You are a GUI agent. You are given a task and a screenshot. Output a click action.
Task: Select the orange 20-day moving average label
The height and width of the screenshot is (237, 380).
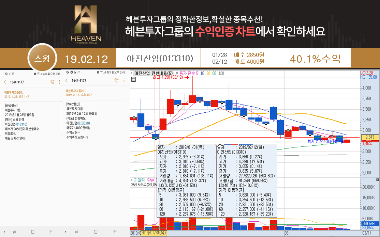208,73
